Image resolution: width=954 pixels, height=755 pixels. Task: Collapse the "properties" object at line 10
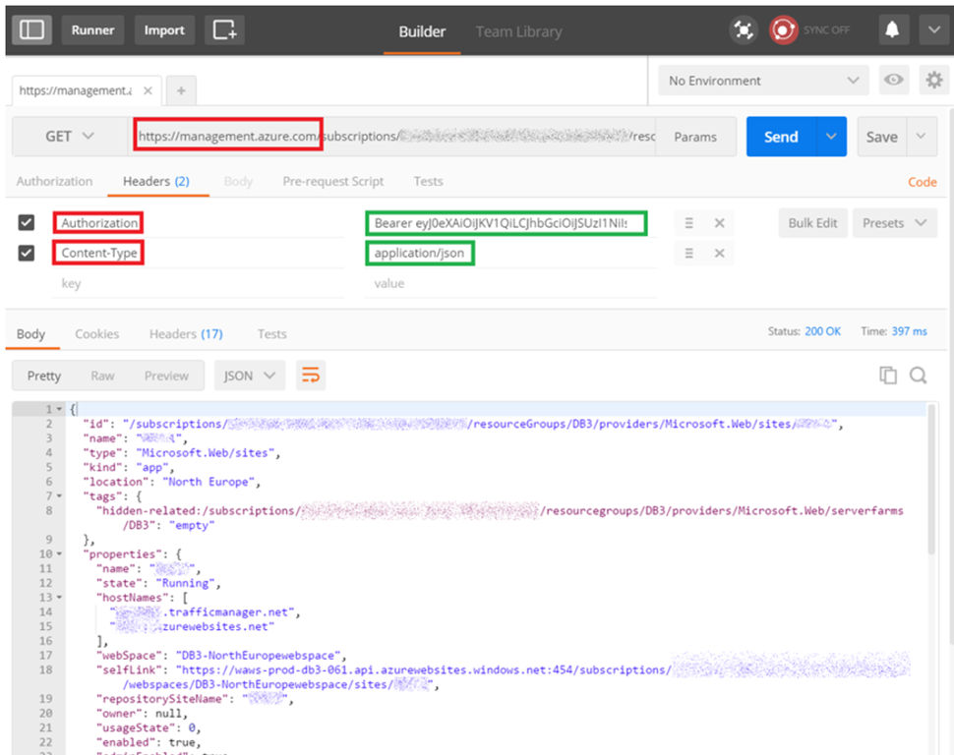(x=59, y=553)
